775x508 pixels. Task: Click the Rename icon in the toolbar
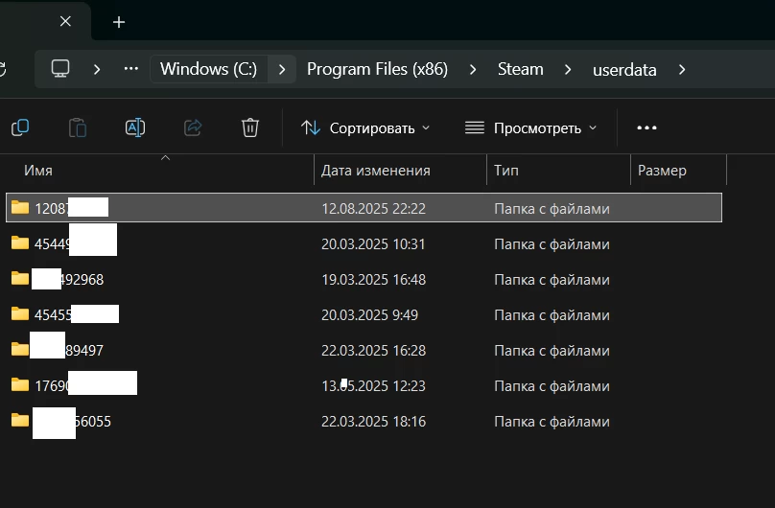(135, 127)
